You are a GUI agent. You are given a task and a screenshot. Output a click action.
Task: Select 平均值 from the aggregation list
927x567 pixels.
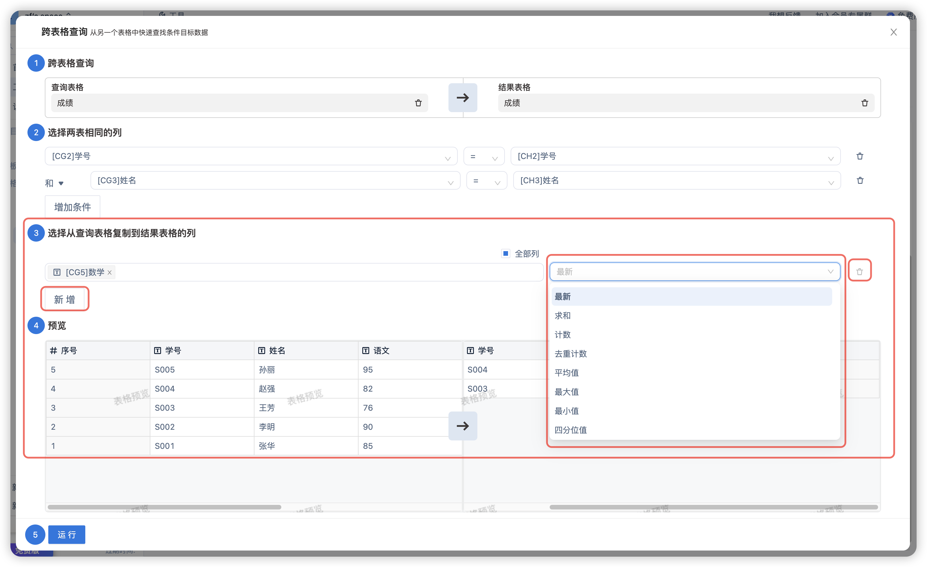tap(691, 373)
